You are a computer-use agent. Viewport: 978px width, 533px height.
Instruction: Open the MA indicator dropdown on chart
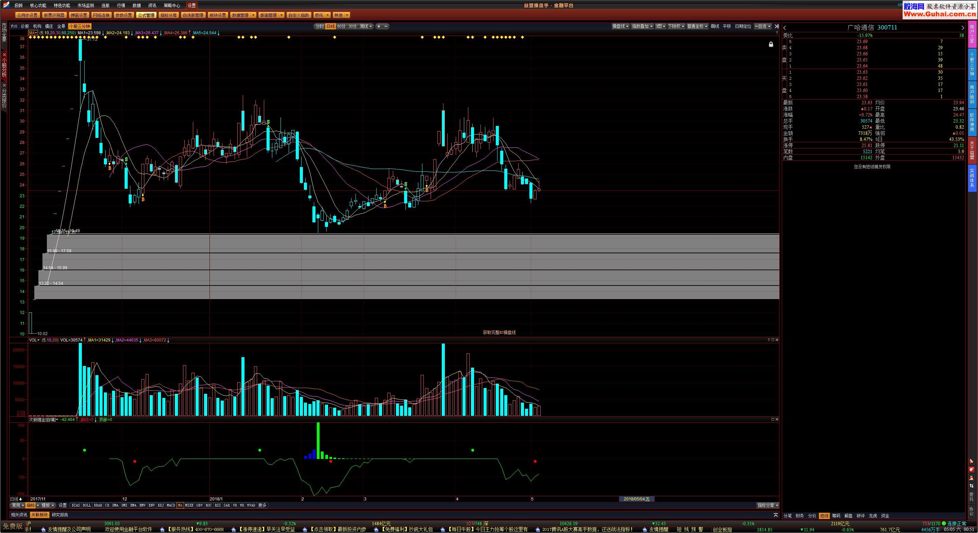tap(33, 33)
